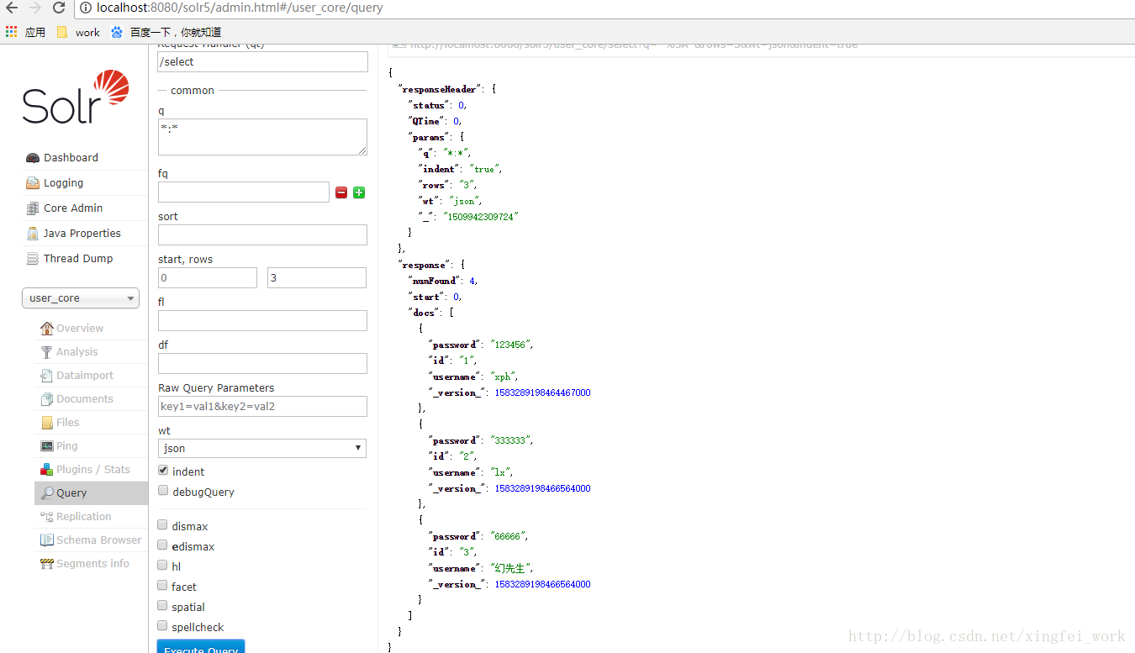Screen dimensions: 1135x653
Task: Click the Query magnifier icon
Action: click(x=47, y=493)
